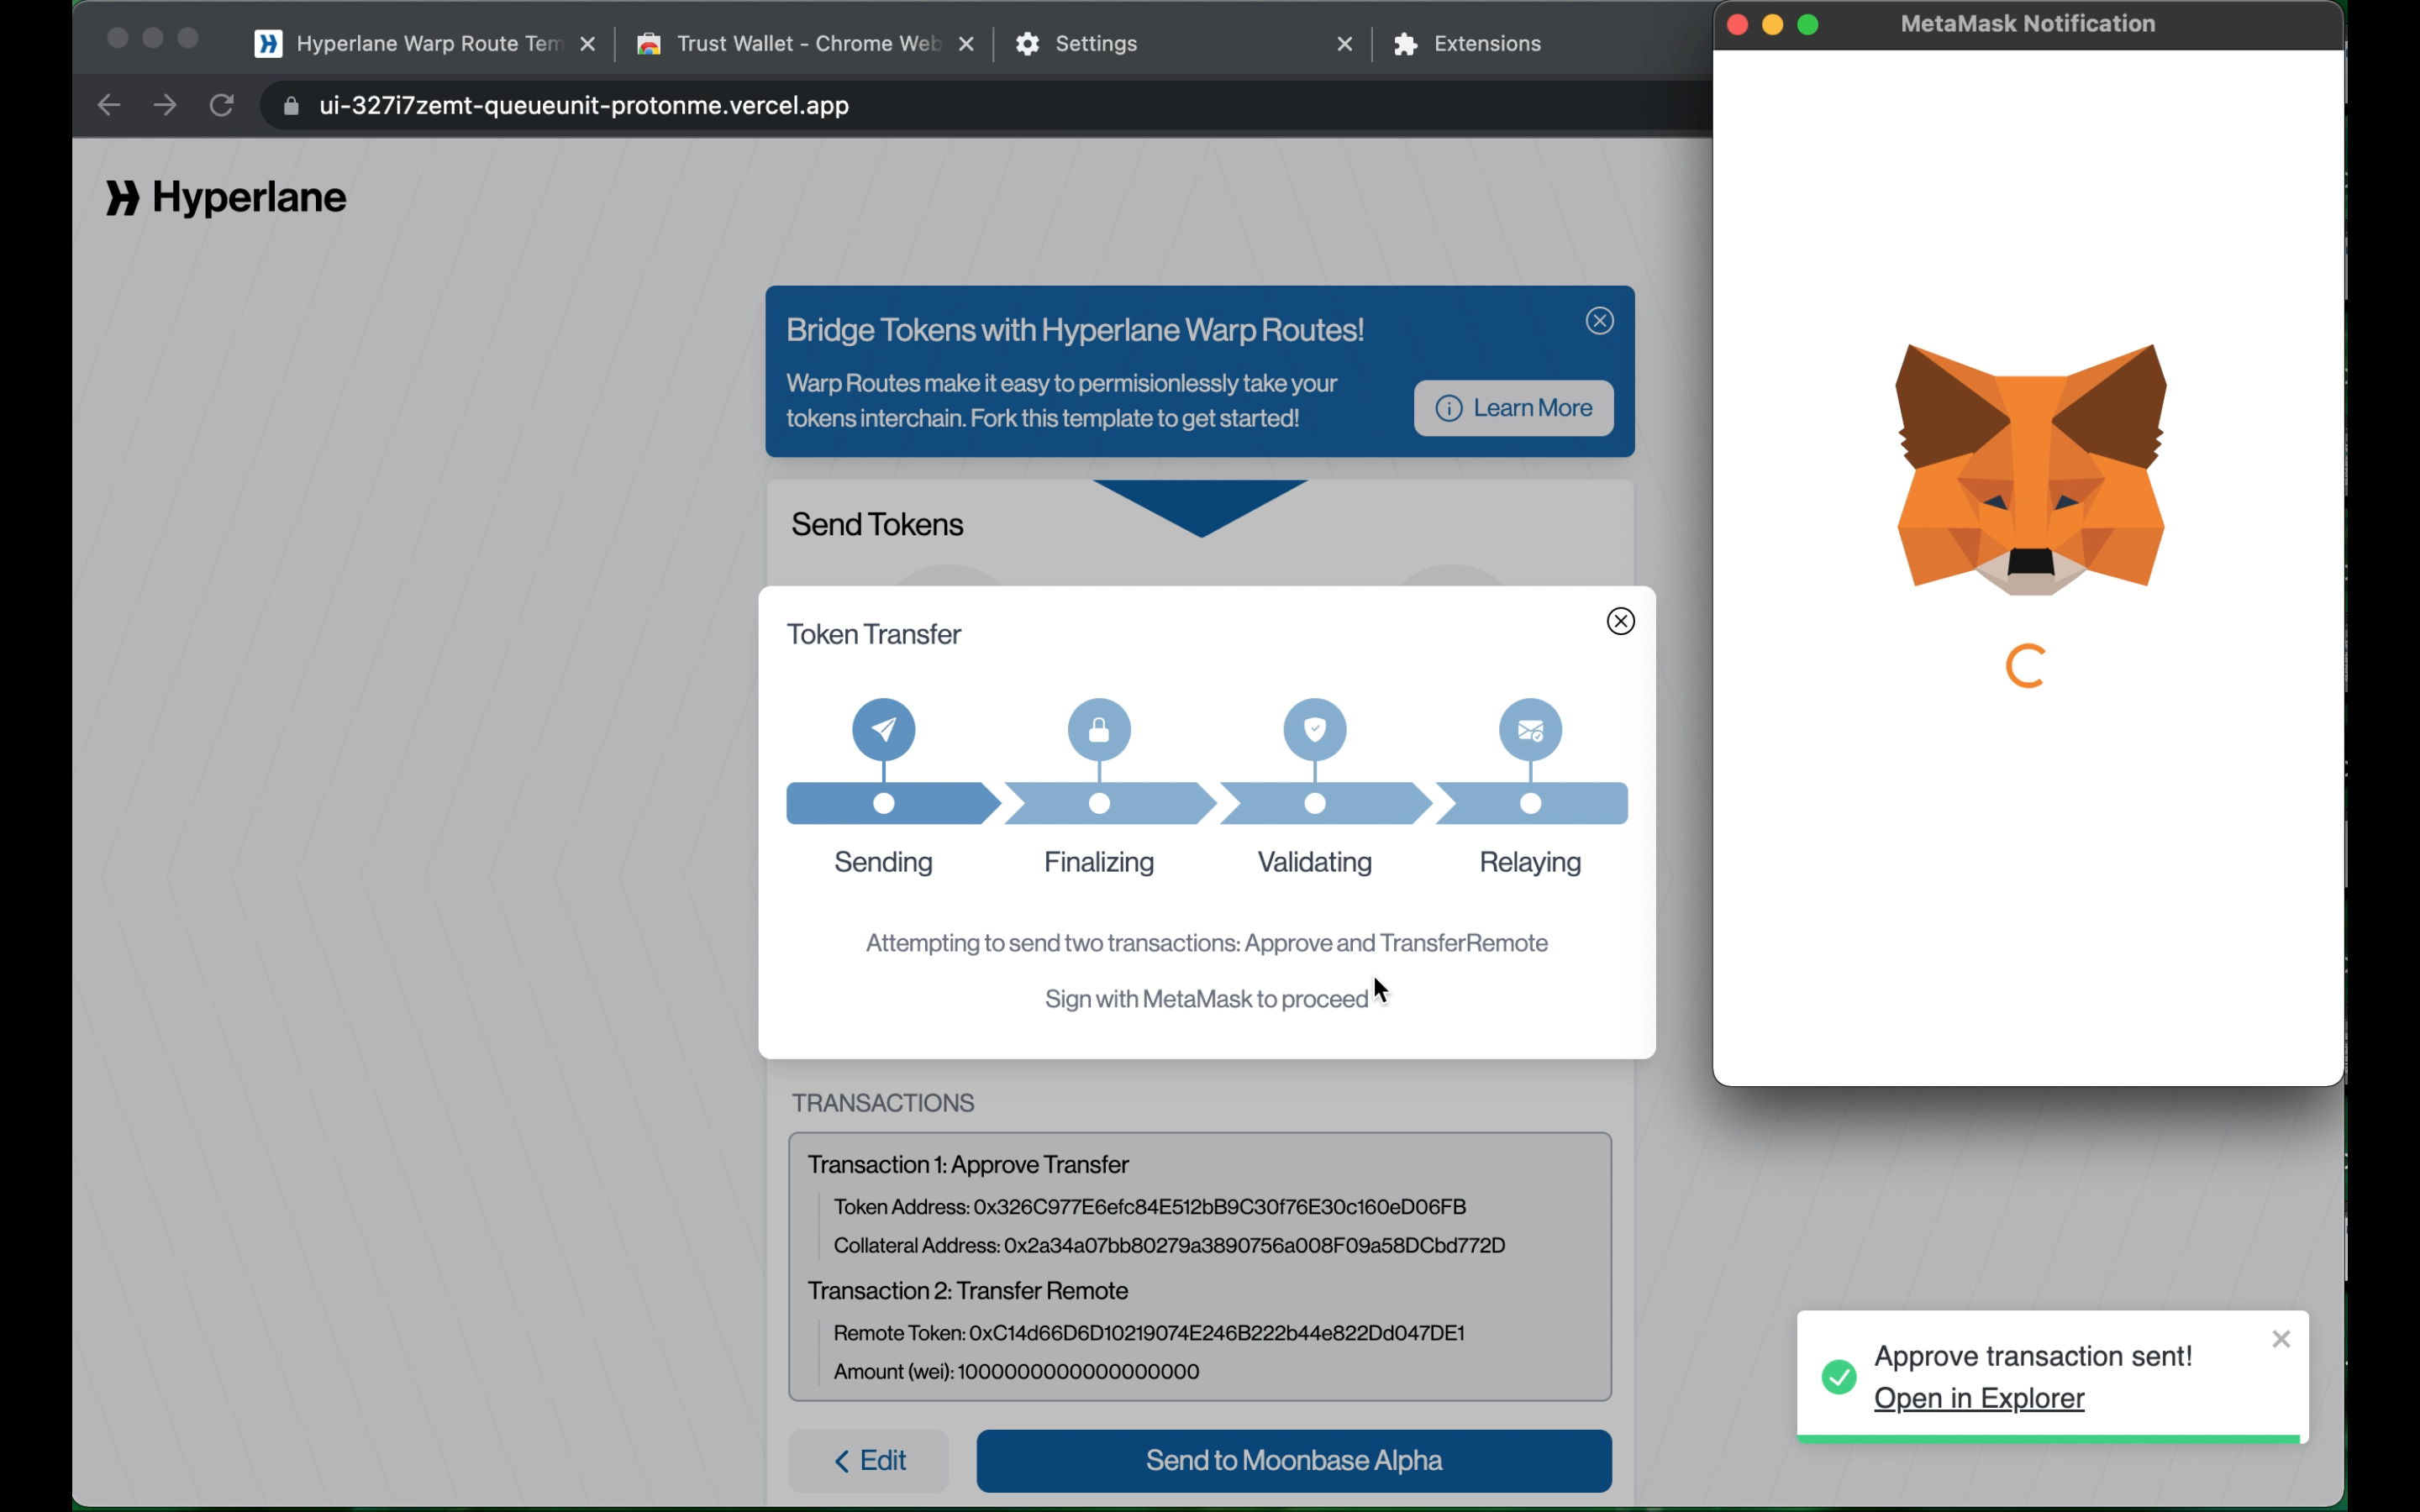
Task: Click the Finalizing progress segment
Action: pos(1110,804)
